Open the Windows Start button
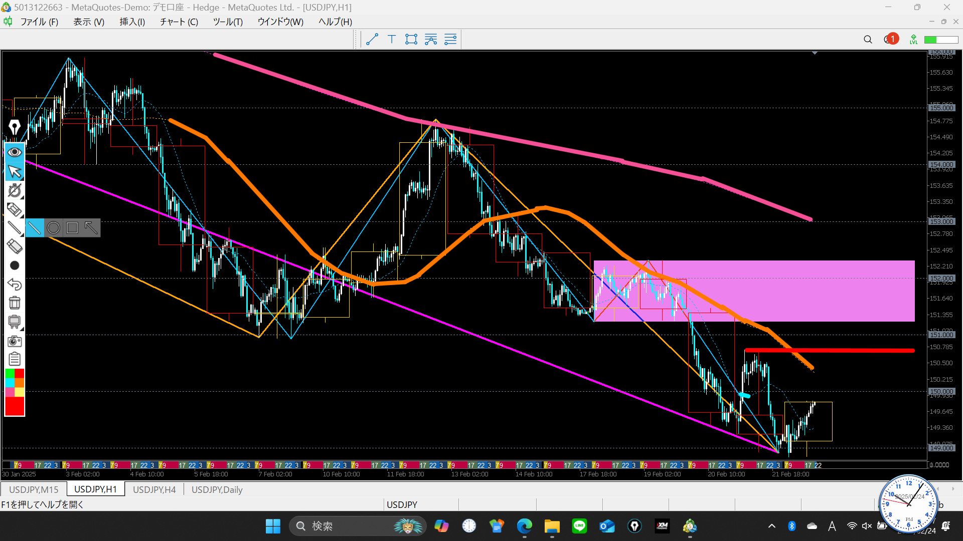This screenshot has height=541, width=963. 273,526
